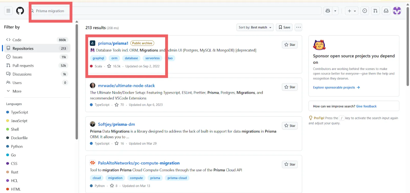This screenshot has height=193, width=410.
Task: Open the three-dot options menu
Action: [x=299, y=27]
